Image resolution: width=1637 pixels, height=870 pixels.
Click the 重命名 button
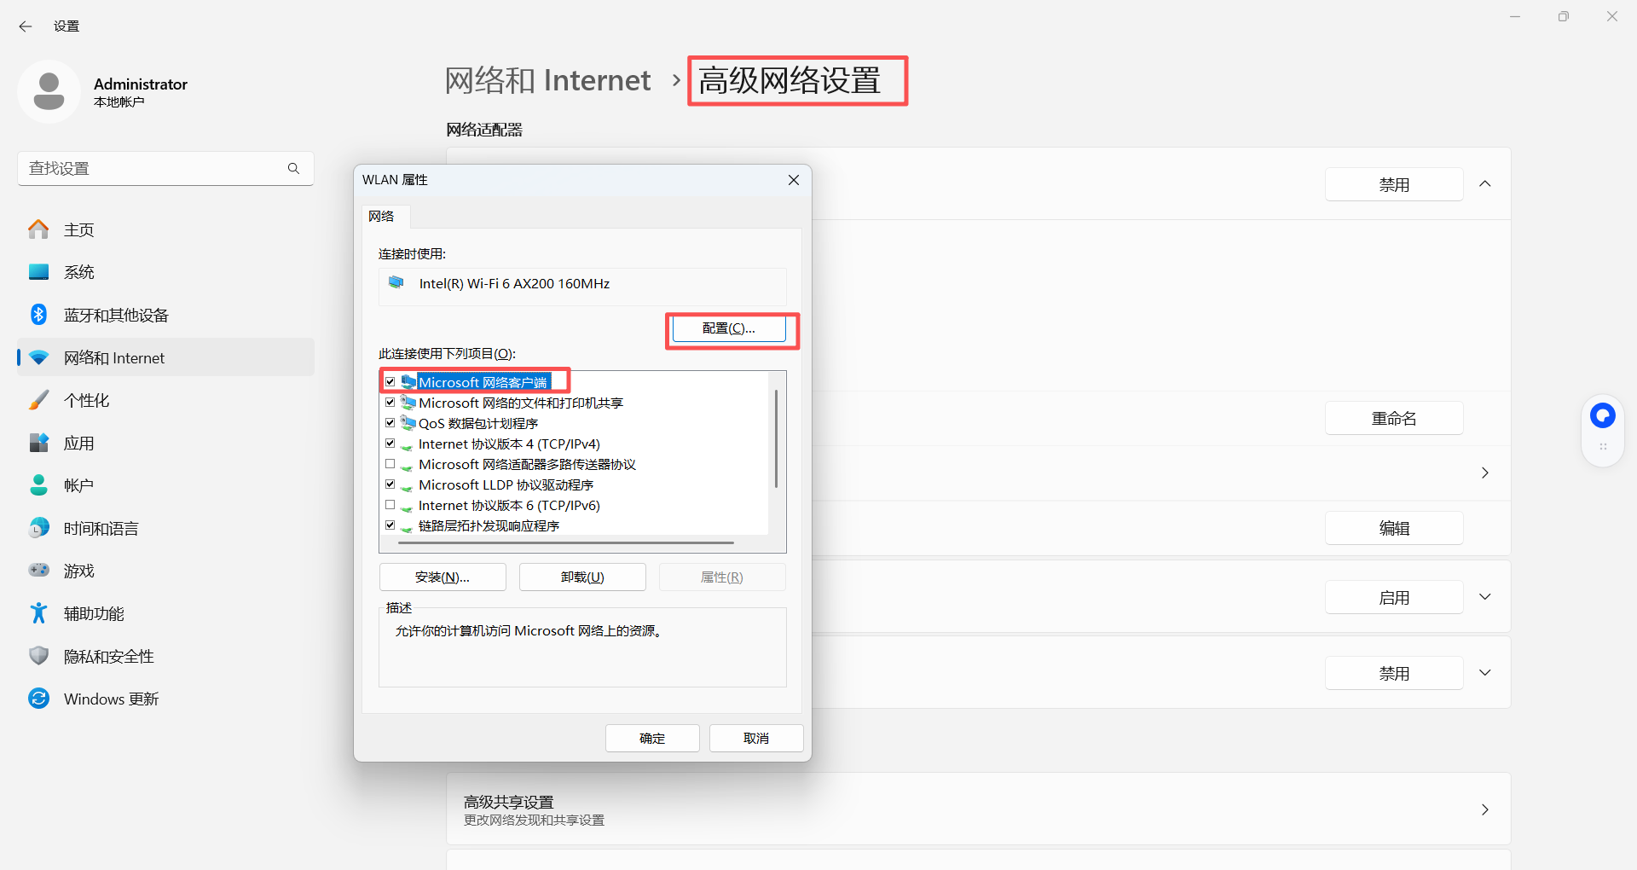point(1394,419)
